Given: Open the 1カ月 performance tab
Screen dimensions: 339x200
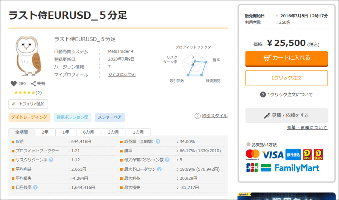Looking at the screenshot, I should click(x=138, y=132).
